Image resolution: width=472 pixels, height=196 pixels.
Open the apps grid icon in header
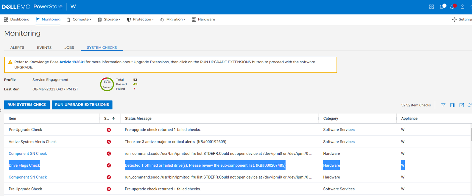[431, 7]
